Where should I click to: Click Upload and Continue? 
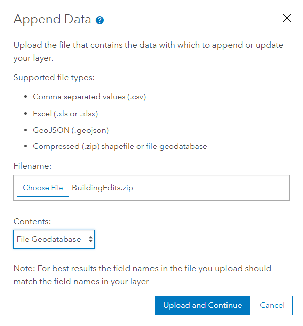point(202,305)
